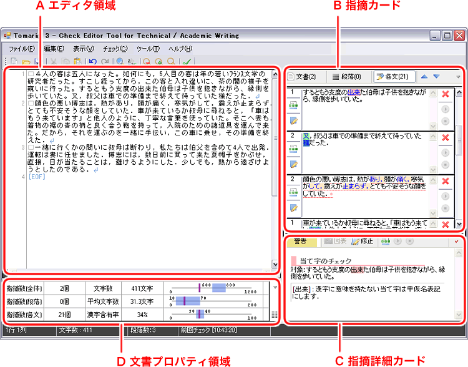
Task: Click the '411文字' table cell
Action: coord(142,288)
